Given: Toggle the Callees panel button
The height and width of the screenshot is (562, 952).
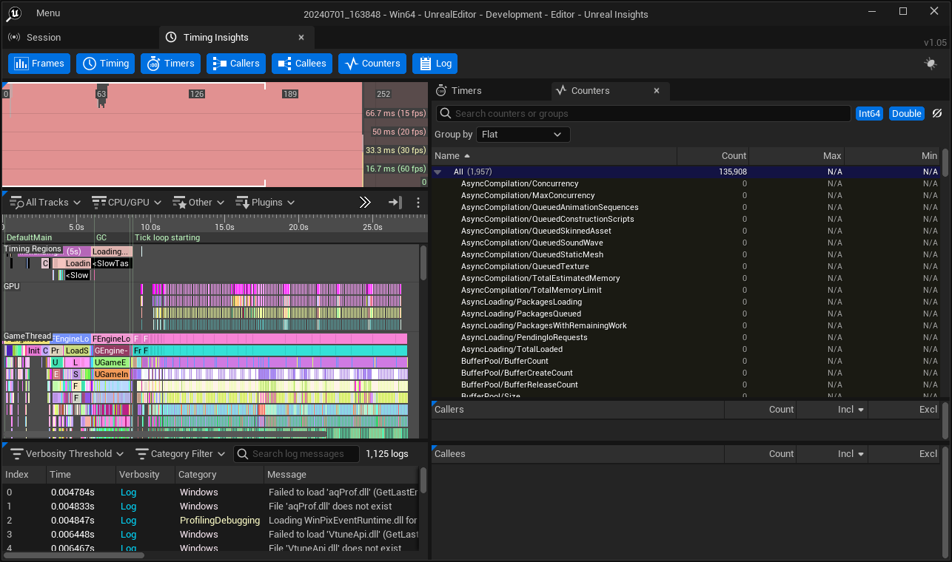Looking at the screenshot, I should coord(302,64).
